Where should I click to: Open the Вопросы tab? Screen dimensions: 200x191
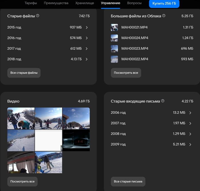pos(134,3)
